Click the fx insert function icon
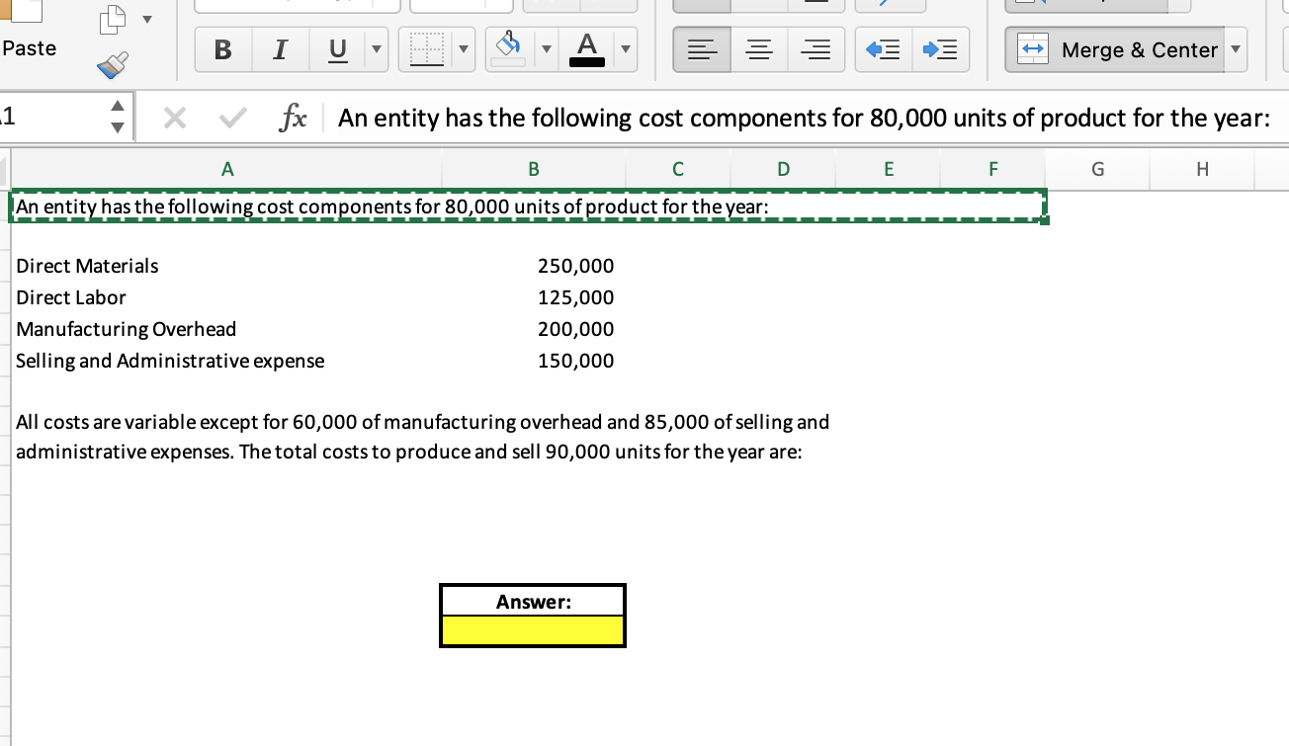 (x=292, y=119)
